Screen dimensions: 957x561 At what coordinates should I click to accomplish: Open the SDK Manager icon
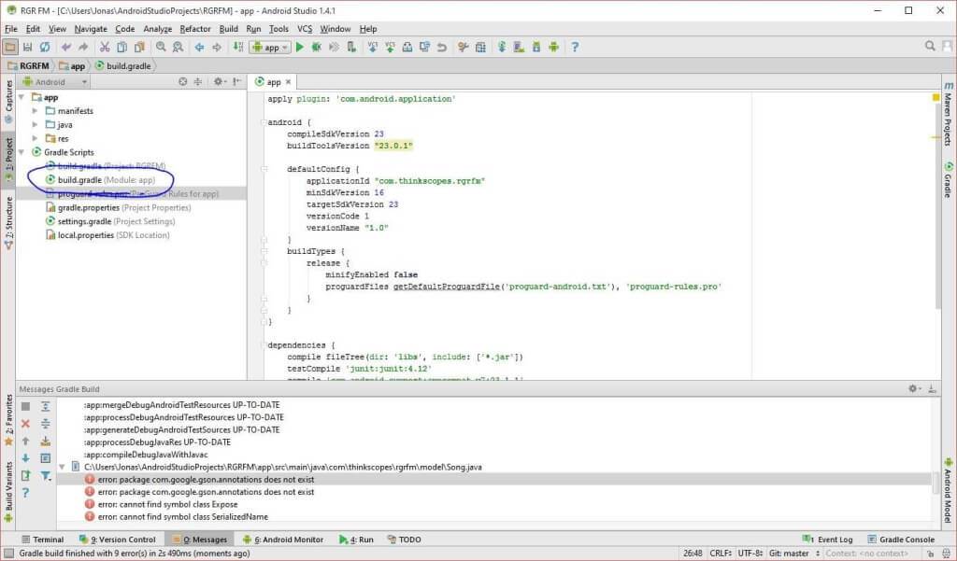click(x=536, y=47)
